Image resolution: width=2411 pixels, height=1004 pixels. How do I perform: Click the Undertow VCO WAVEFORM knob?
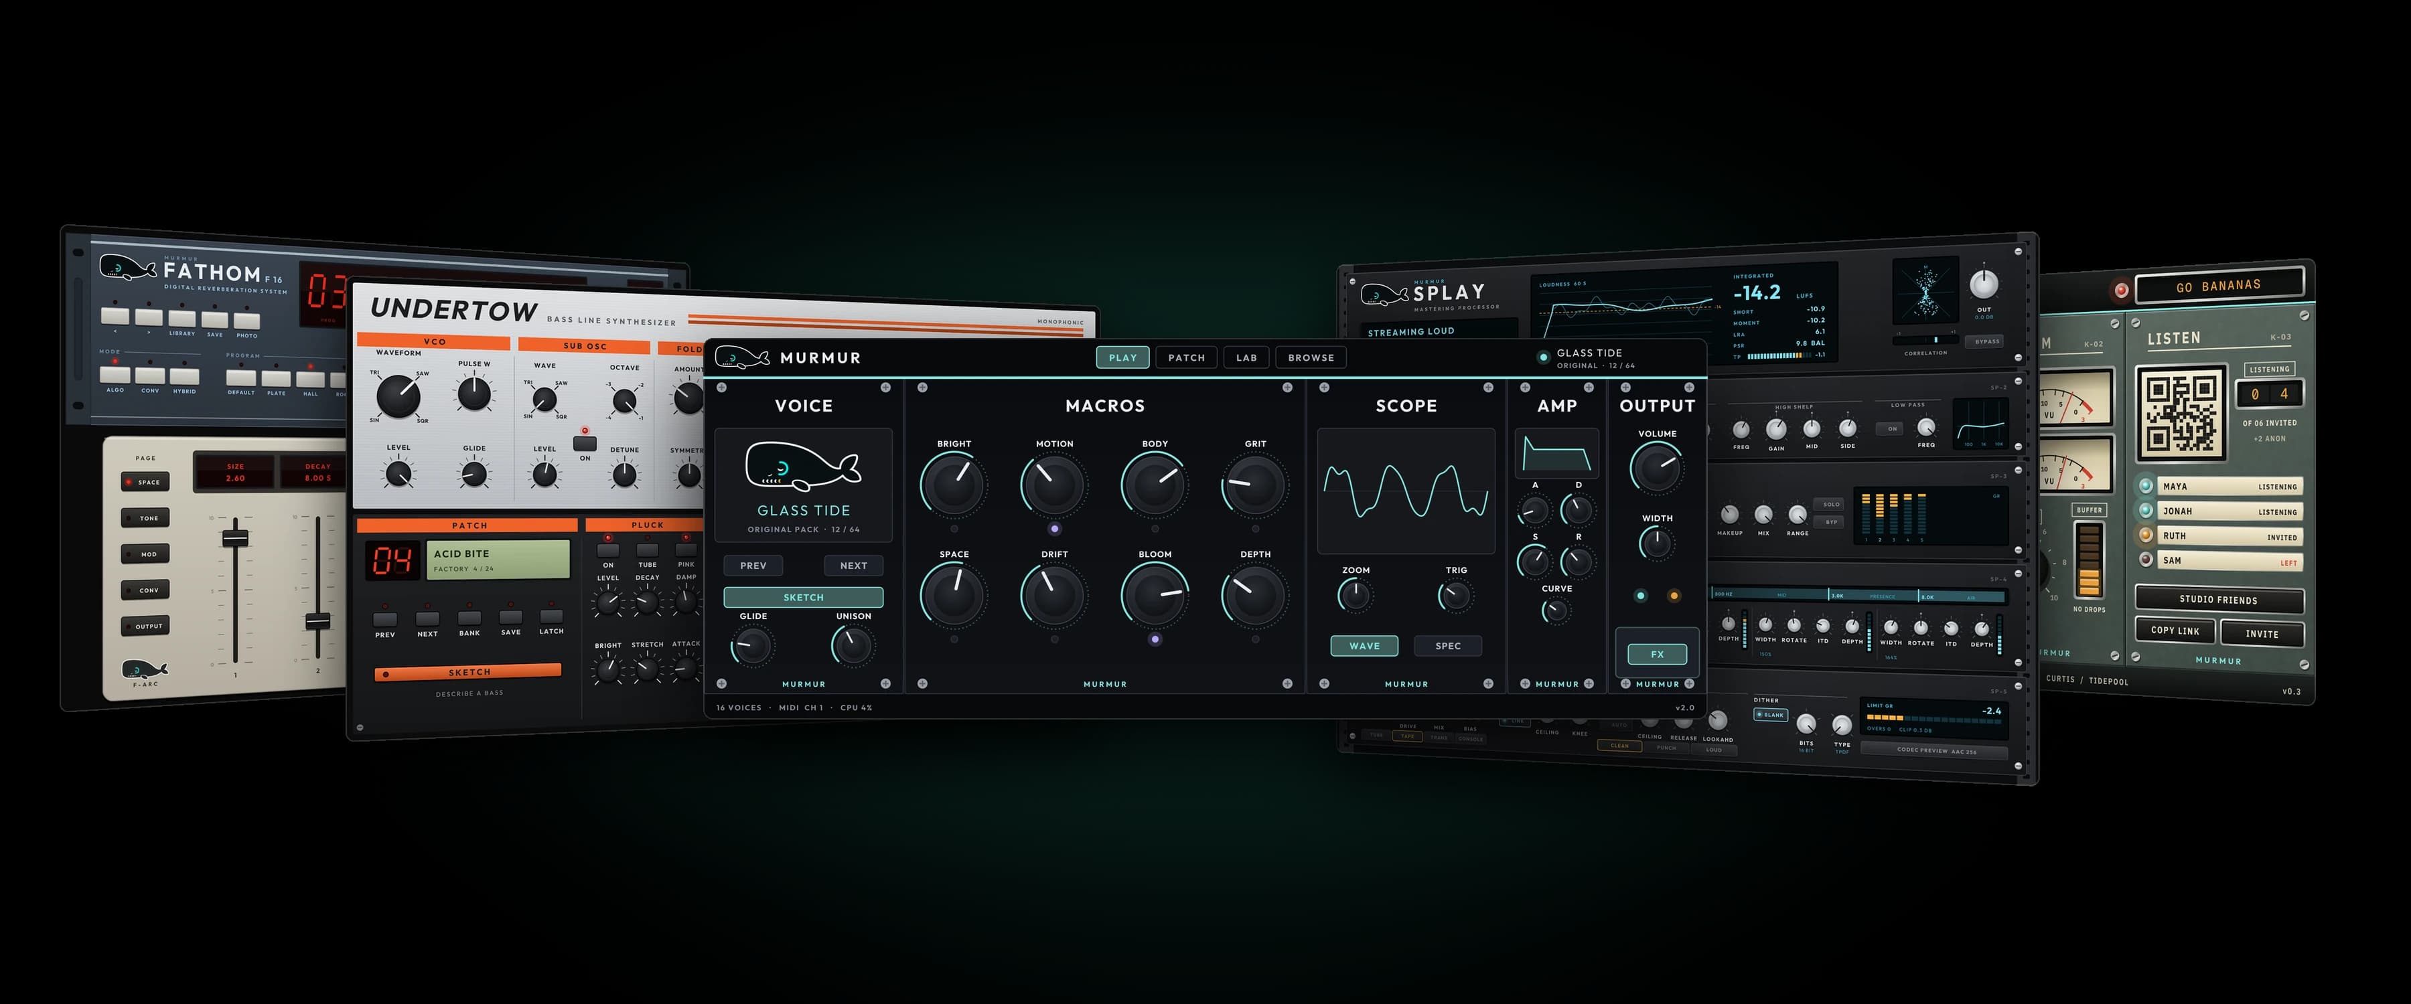[x=398, y=397]
